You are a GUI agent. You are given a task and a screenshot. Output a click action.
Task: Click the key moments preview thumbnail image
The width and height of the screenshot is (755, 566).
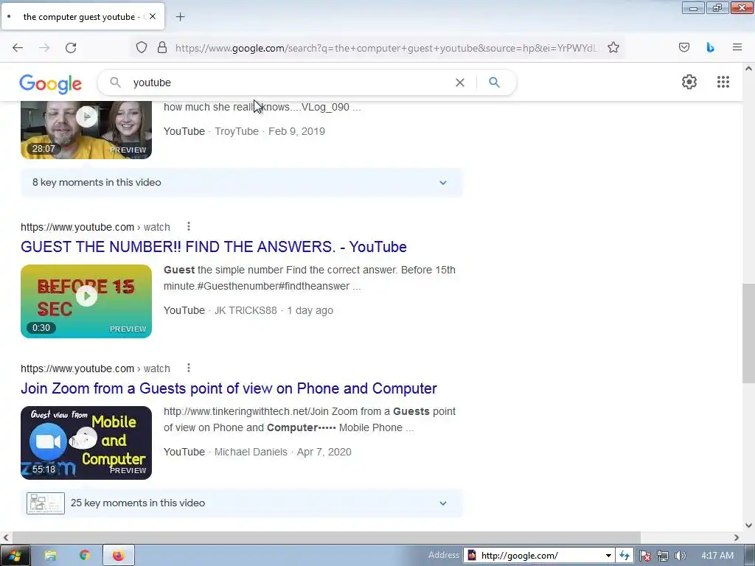[x=46, y=503]
